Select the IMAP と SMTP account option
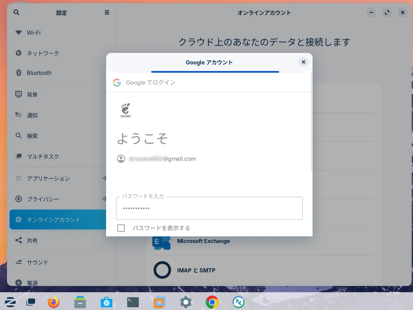Image resolution: width=413 pixels, height=310 pixels. [x=264, y=270]
